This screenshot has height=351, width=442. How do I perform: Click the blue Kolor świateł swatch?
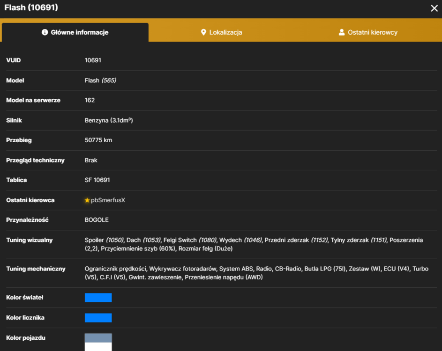(x=98, y=298)
